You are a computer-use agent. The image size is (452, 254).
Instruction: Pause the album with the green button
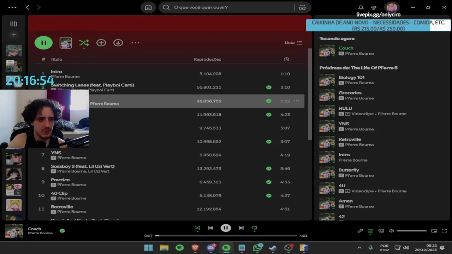tap(43, 43)
